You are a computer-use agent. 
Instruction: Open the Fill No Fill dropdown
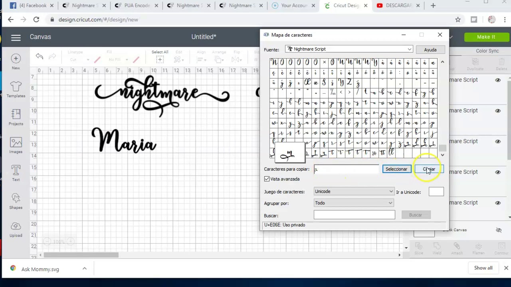click(x=118, y=60)
